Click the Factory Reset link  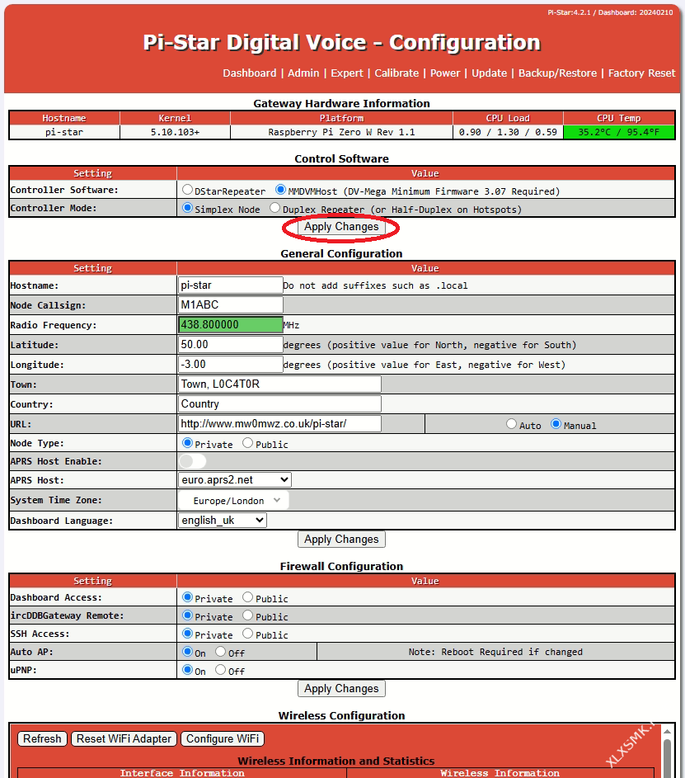(642, 73)
